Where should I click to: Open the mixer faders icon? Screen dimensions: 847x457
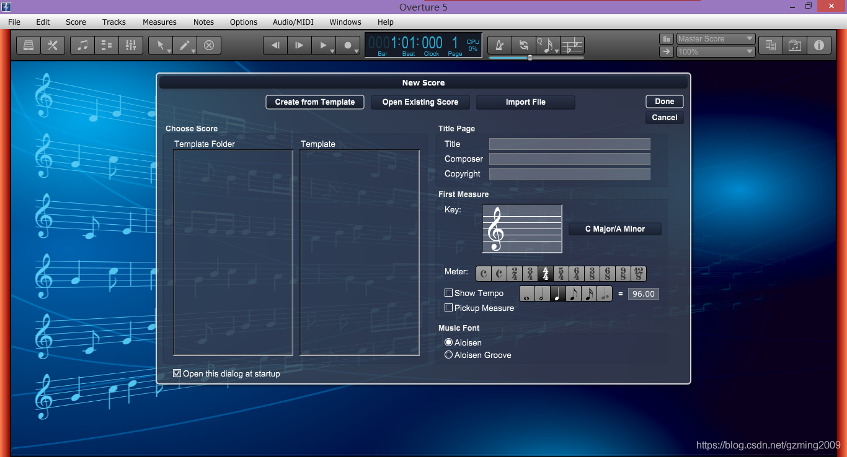[131, 45]
